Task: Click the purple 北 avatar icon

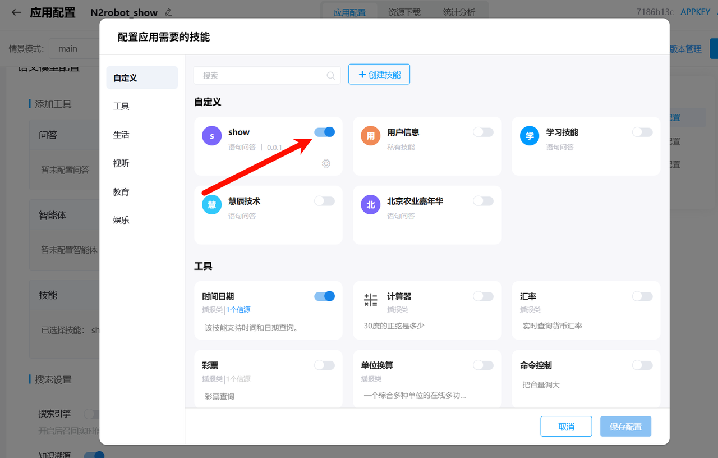Action: (370, 205)
